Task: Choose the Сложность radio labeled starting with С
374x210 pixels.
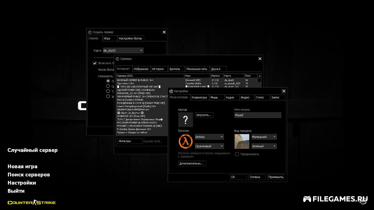Action: tap(108, 86)
